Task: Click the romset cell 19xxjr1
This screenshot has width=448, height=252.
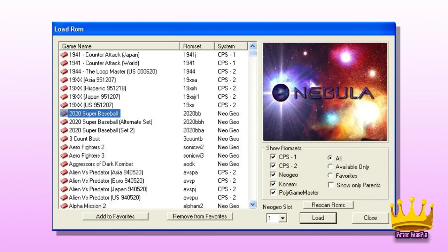Action: 191,97
